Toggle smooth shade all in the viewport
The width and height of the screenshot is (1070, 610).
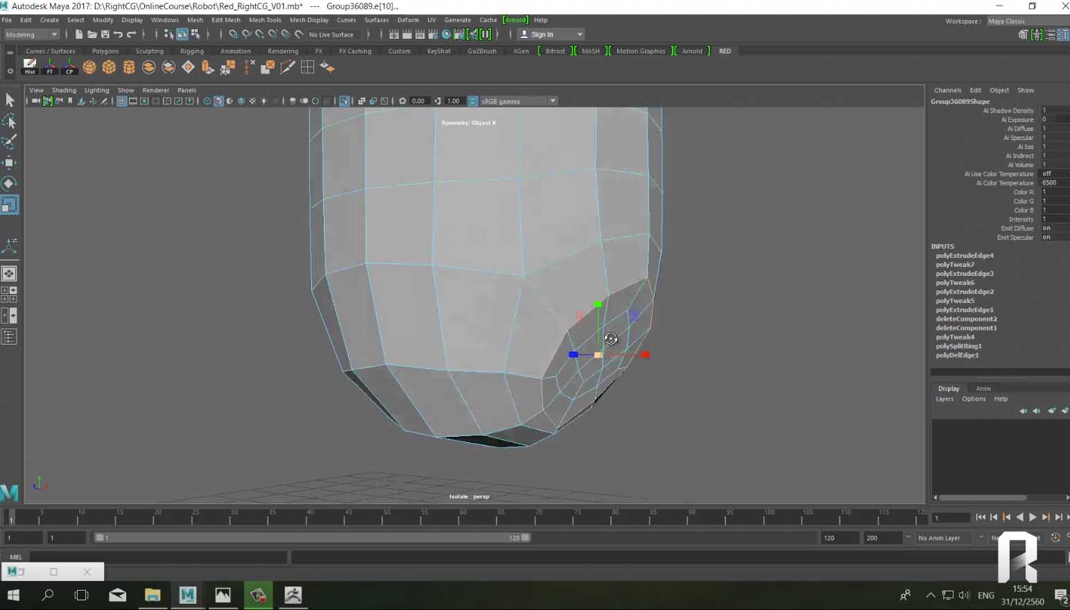(218, 101)
